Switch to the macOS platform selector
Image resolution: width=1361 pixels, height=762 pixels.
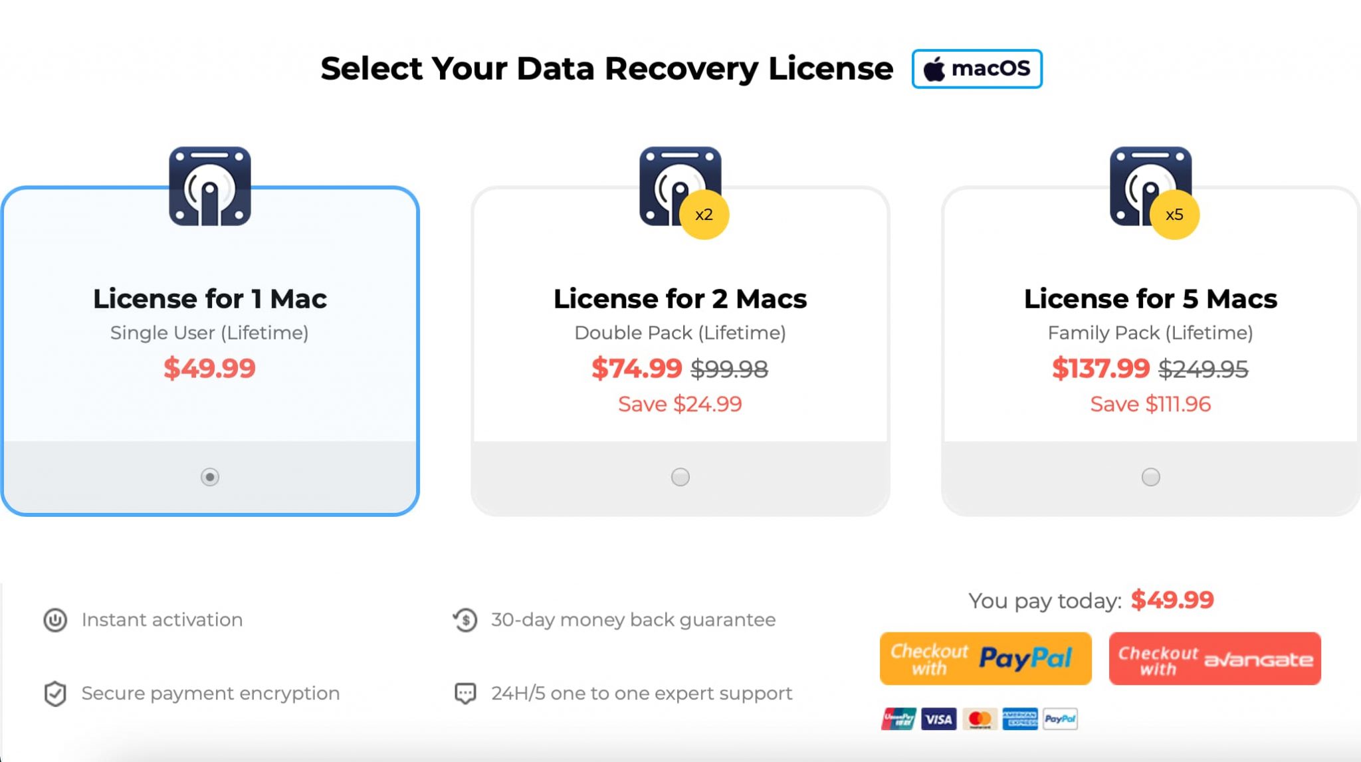(x=976, y=68)
